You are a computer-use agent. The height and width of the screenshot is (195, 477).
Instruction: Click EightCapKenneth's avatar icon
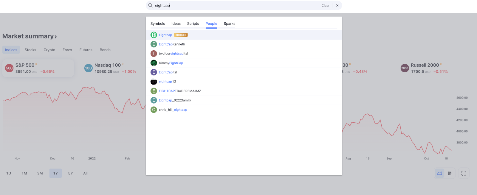(x=154, y=44)
